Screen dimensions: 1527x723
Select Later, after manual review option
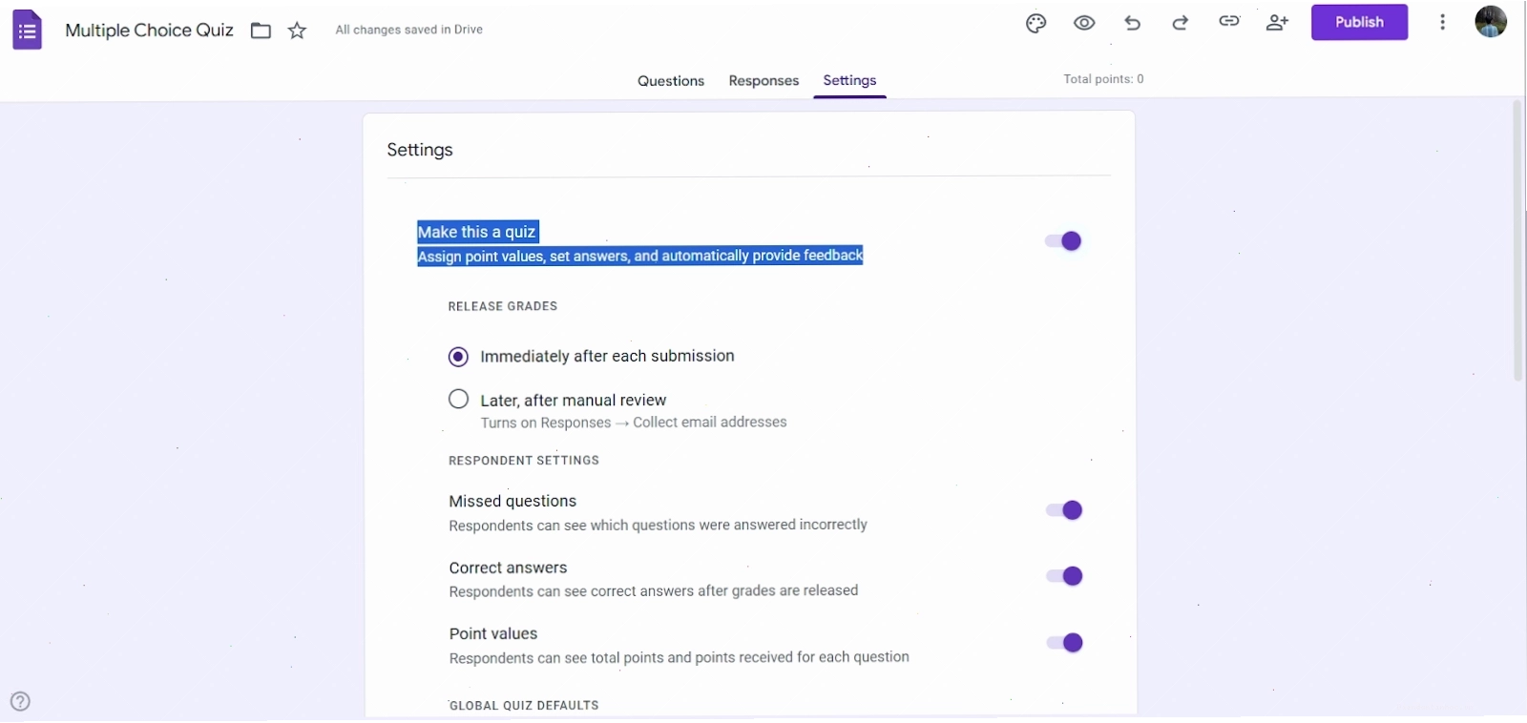point(459,400)
